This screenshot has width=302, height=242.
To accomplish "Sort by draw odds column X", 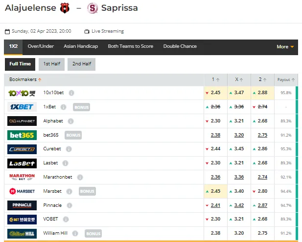I will [239, 80].
